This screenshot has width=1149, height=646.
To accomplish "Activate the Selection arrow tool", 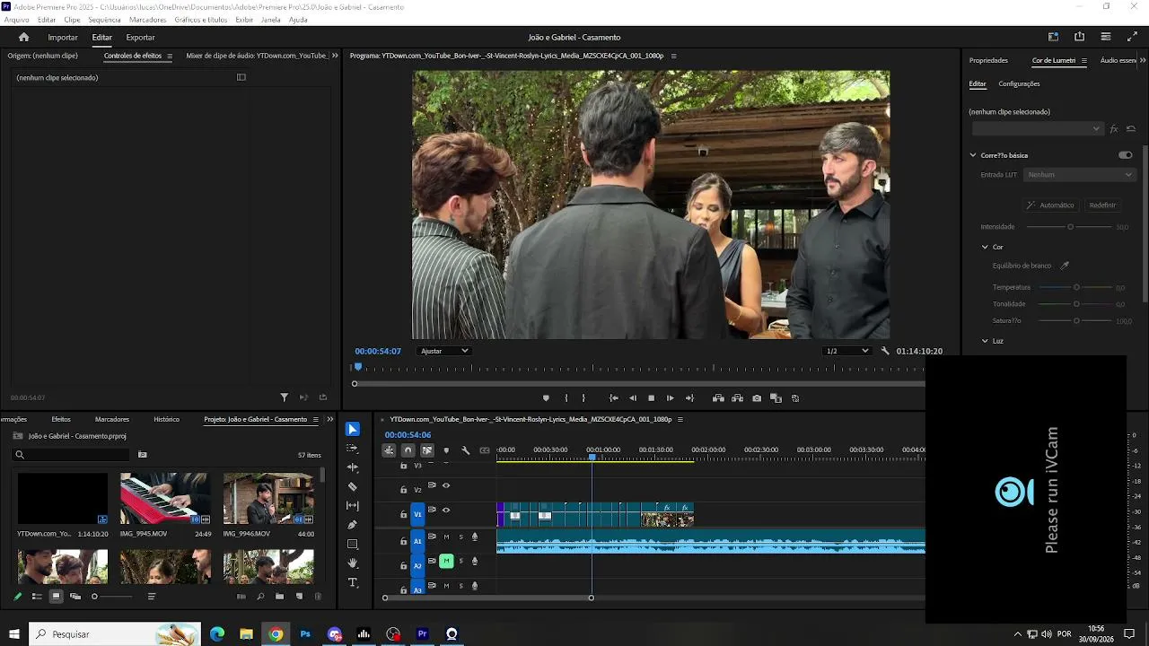I will pyautogui.click(x=352, y=430).
